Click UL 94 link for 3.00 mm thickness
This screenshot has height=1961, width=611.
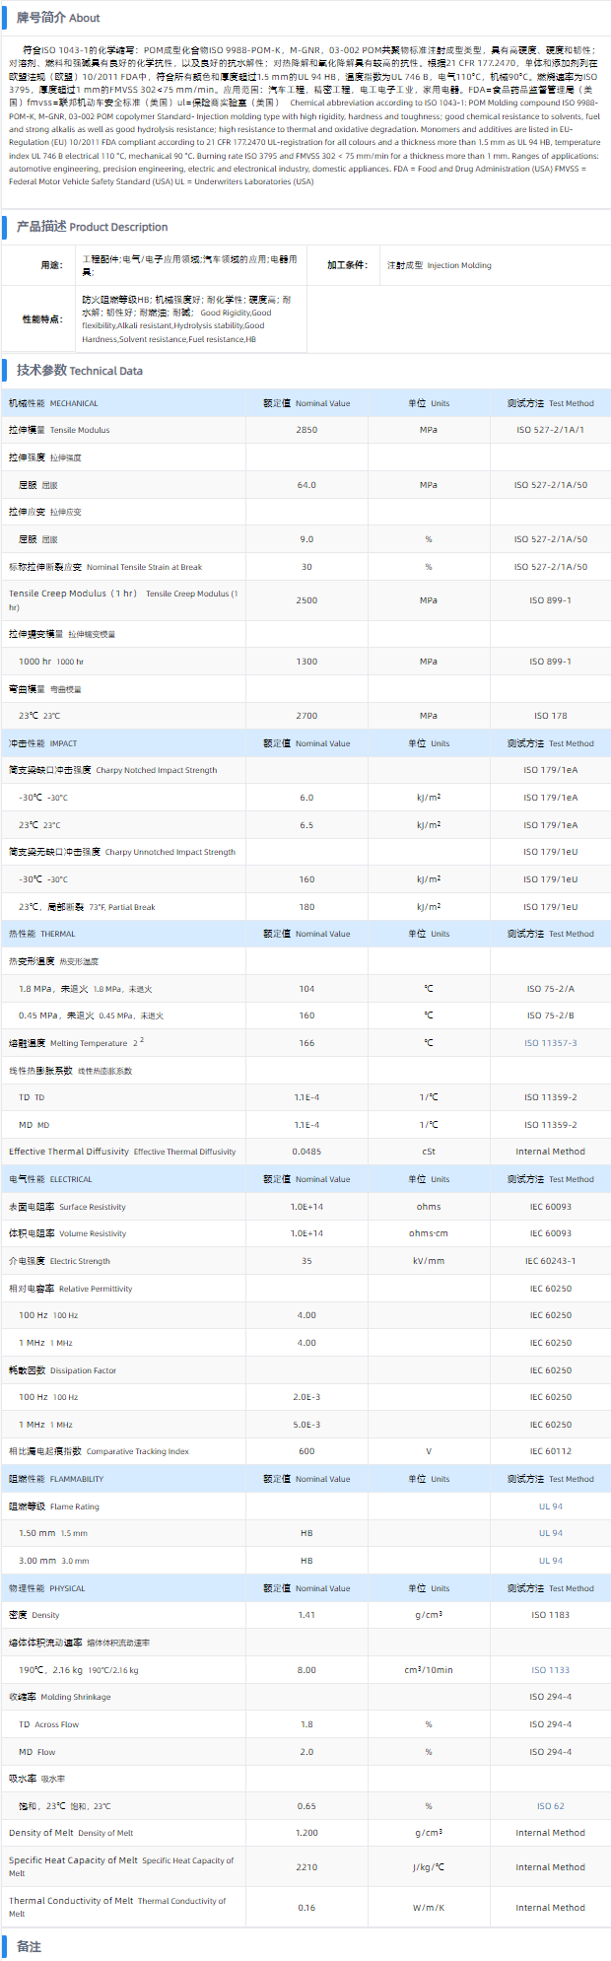point(550,1561)
